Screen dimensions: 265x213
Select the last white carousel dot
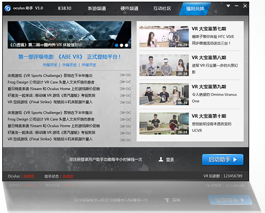(x=126, y=45)
